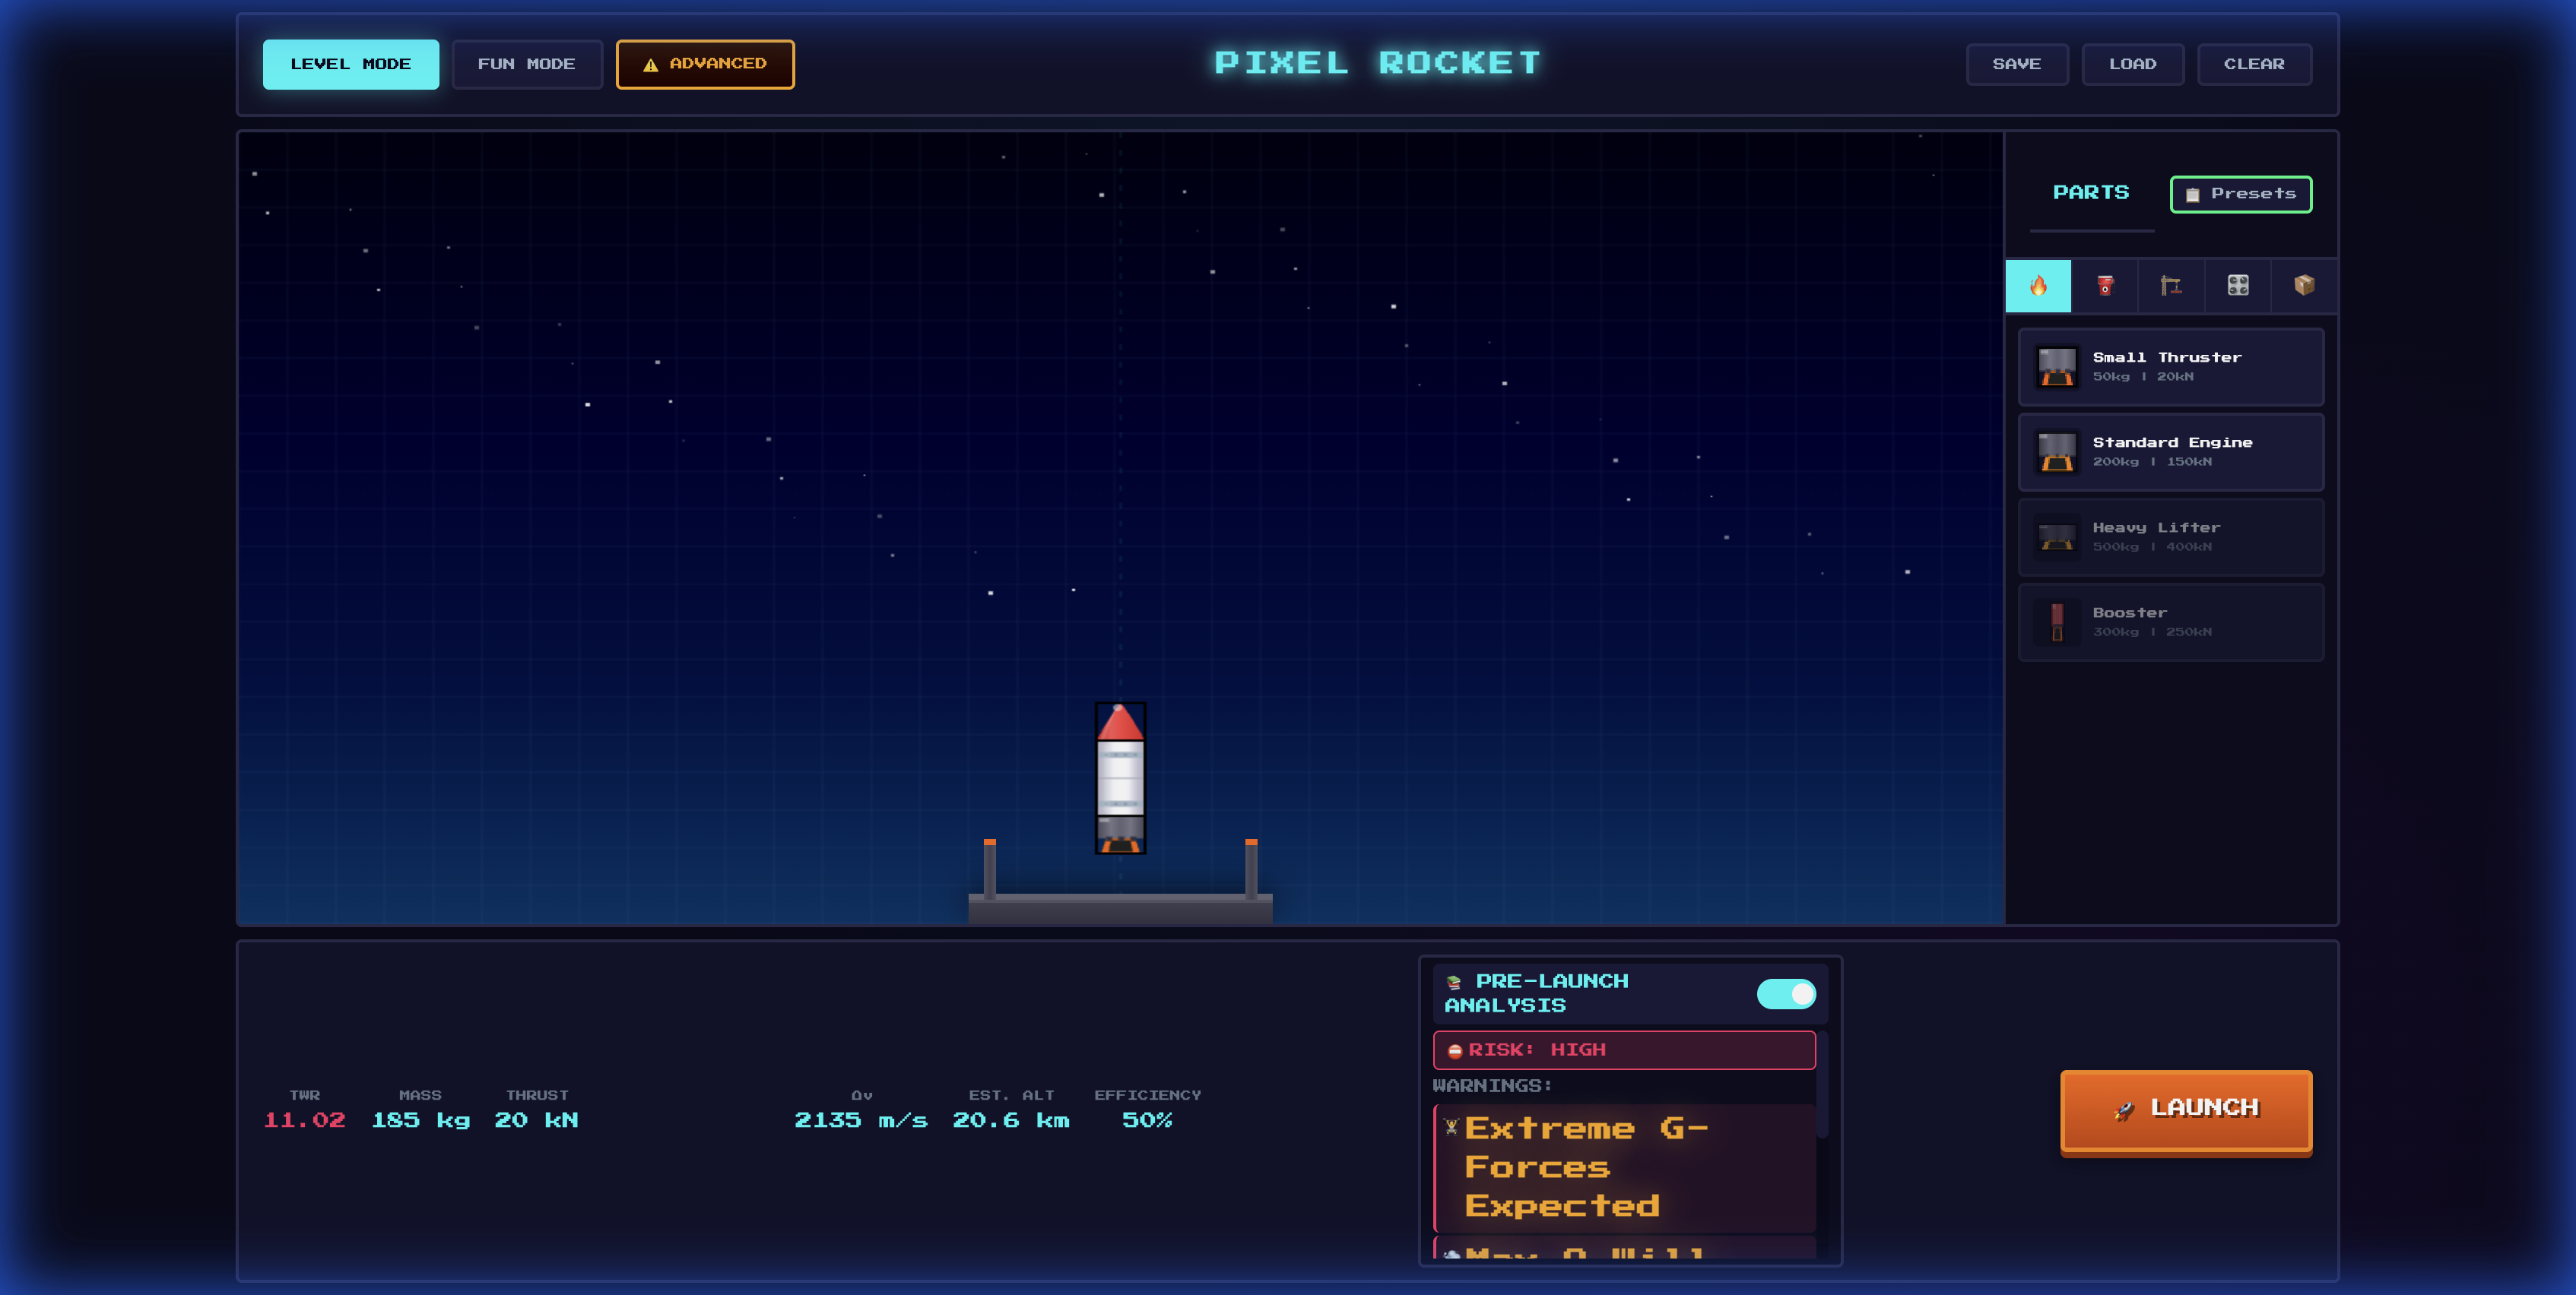Click the warning triangle on Advanced
The image size is (2576, 1295).
[651, 63]
